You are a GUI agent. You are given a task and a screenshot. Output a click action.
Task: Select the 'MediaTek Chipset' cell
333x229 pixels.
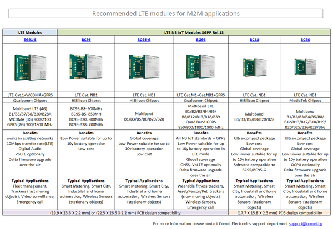[305, 100]
